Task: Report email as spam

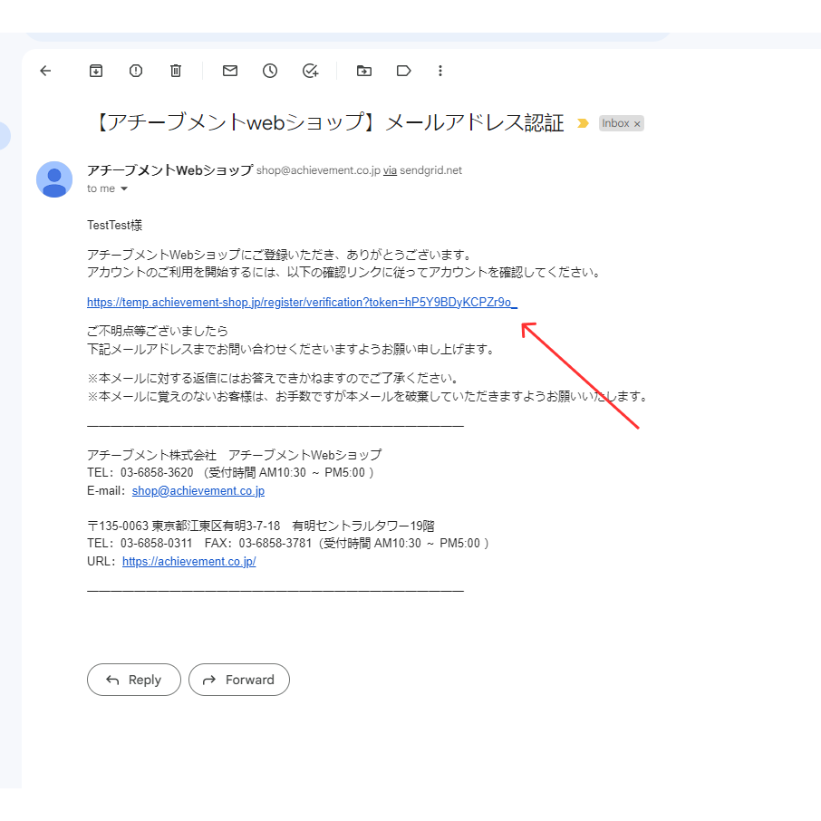Action: pyautogui.click(x=136, y=71)
